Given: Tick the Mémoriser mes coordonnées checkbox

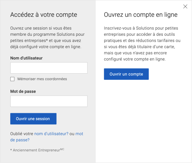Looking at the screenshot, I should [12, 79].
